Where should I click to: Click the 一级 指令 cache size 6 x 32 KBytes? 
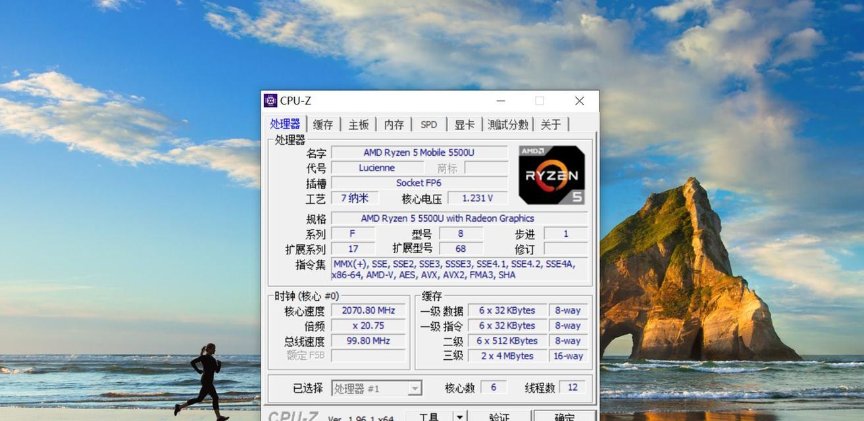pyautogui.click(x=507, y=326)
